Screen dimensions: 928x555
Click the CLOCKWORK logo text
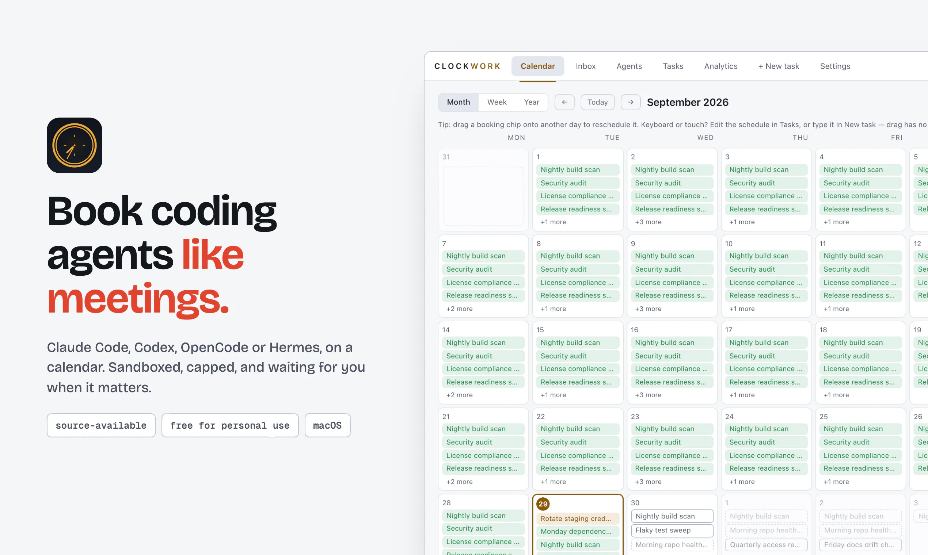(467, 66)
